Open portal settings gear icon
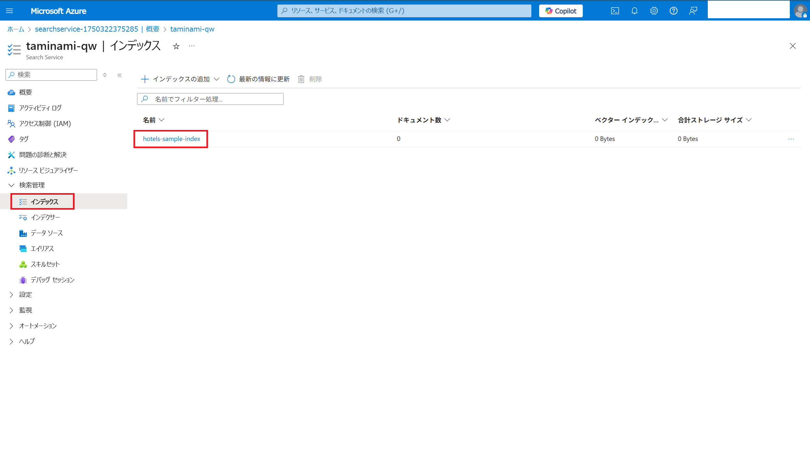 (654, 11)
